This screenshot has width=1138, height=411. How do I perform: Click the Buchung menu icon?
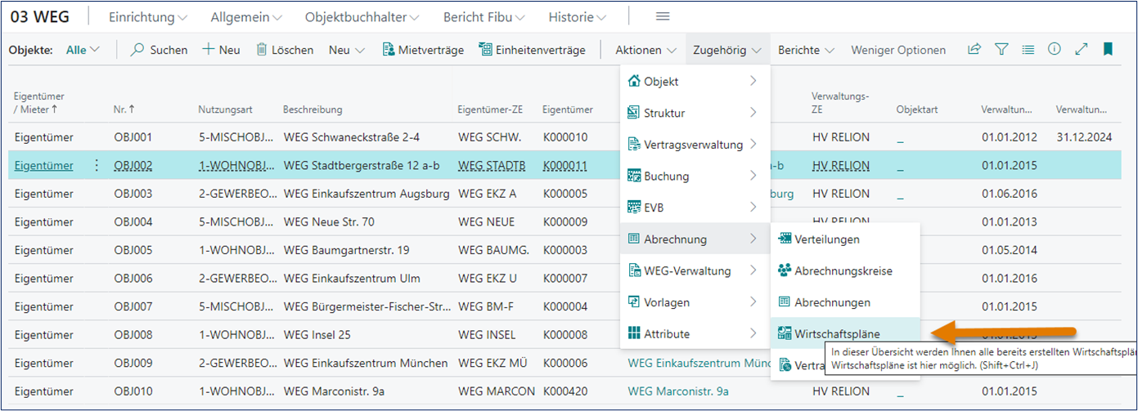633,176
